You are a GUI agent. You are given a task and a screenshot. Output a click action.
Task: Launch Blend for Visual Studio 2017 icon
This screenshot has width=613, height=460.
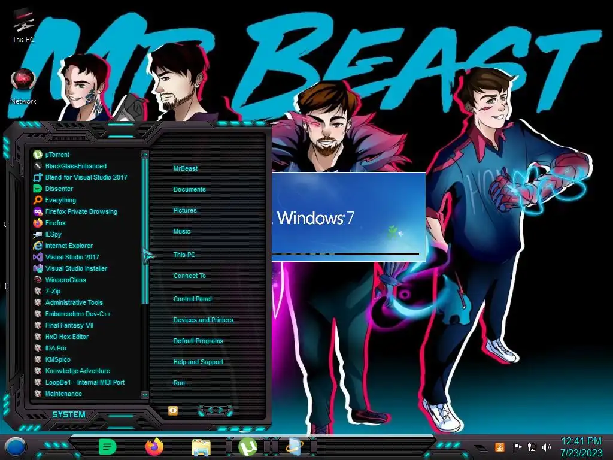click(x=38, y=177)
